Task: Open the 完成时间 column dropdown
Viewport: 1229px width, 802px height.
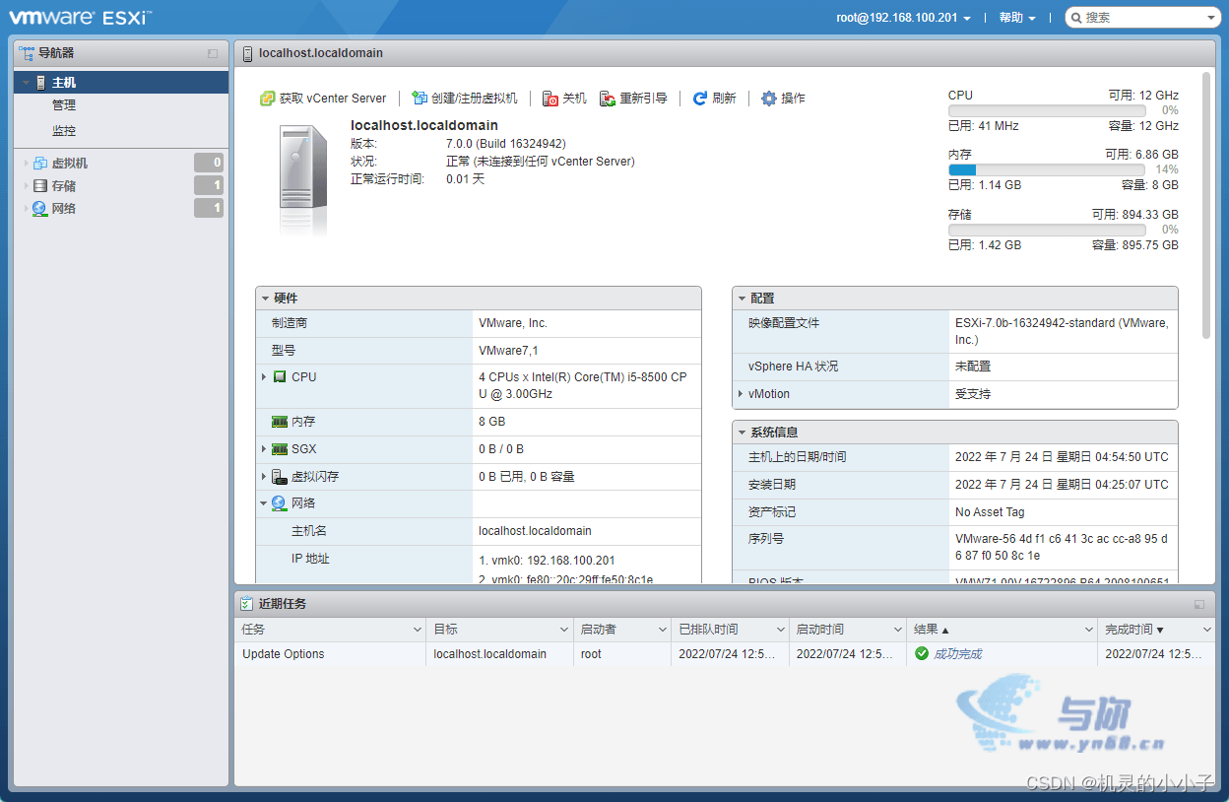Action: tap(1207, 630)
